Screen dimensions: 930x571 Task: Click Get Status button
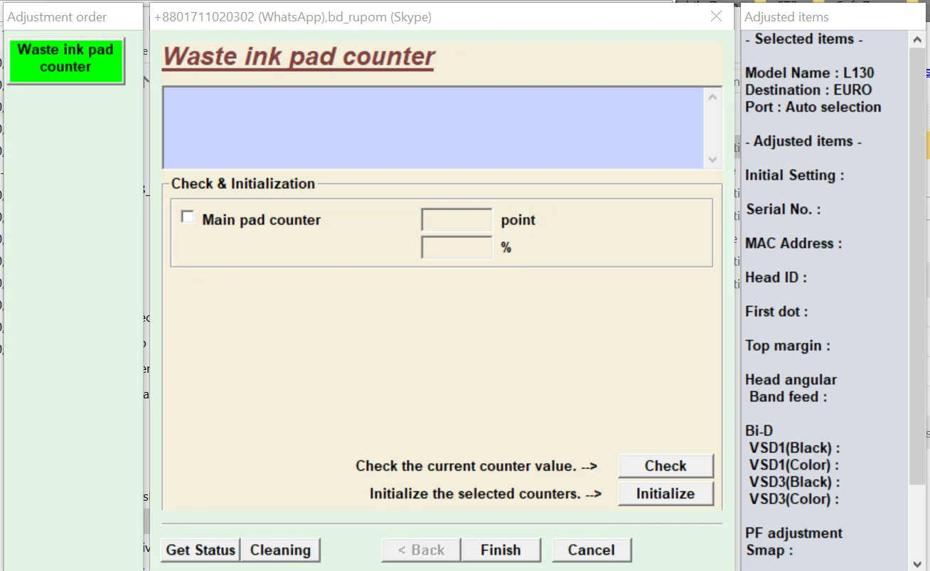201,550
